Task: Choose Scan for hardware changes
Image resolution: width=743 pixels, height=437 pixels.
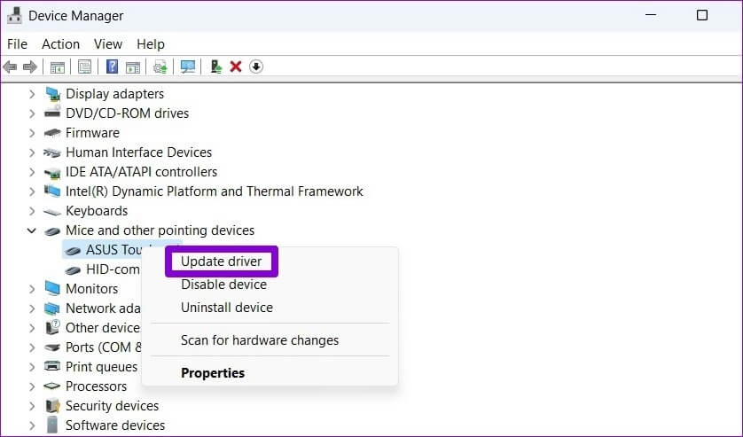Action: click(260, 340)
